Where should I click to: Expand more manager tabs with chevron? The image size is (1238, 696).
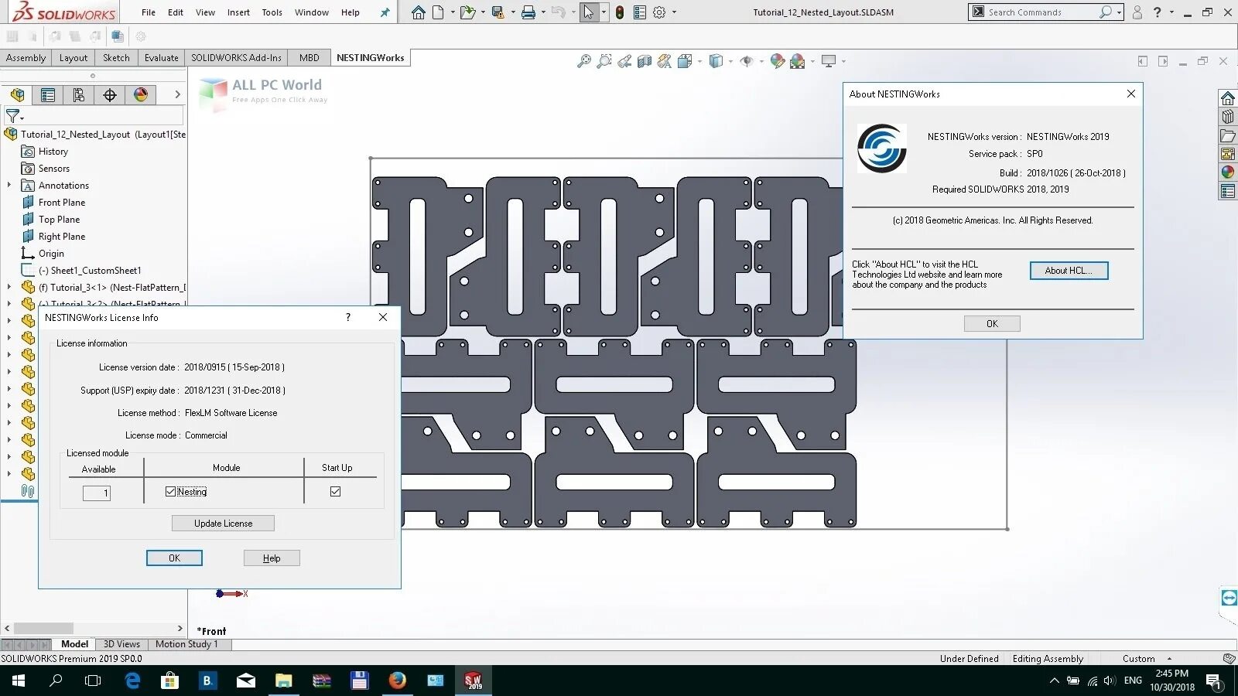(177, 94)
